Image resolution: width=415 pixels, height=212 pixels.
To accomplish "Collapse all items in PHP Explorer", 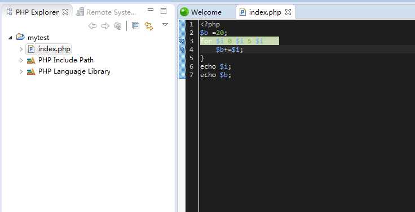I will click(x=135, y=26).
